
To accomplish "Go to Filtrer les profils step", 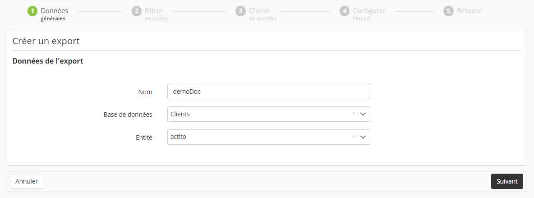I will (x=156, y=14).
